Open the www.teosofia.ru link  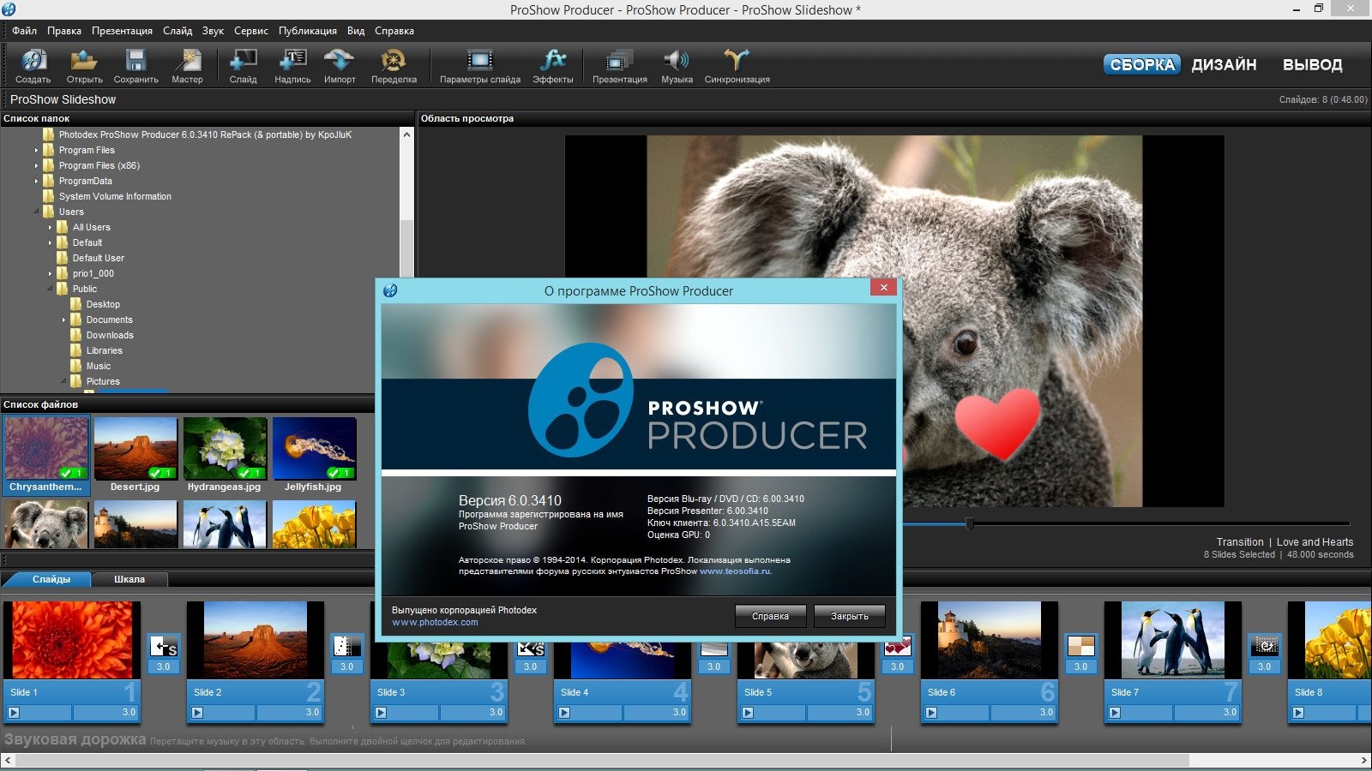734,571
